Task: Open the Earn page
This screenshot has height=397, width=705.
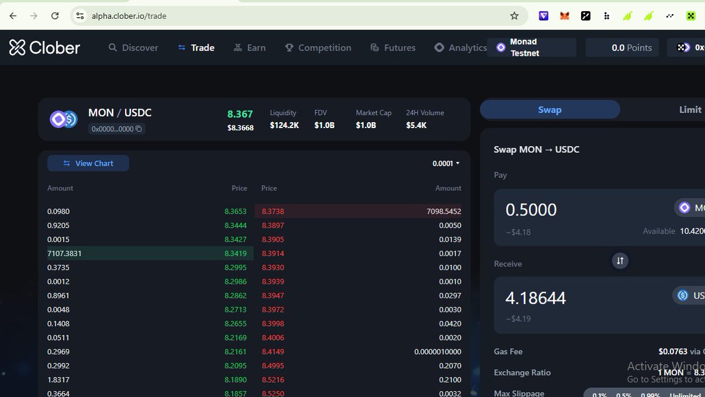Action: point(250,48)
